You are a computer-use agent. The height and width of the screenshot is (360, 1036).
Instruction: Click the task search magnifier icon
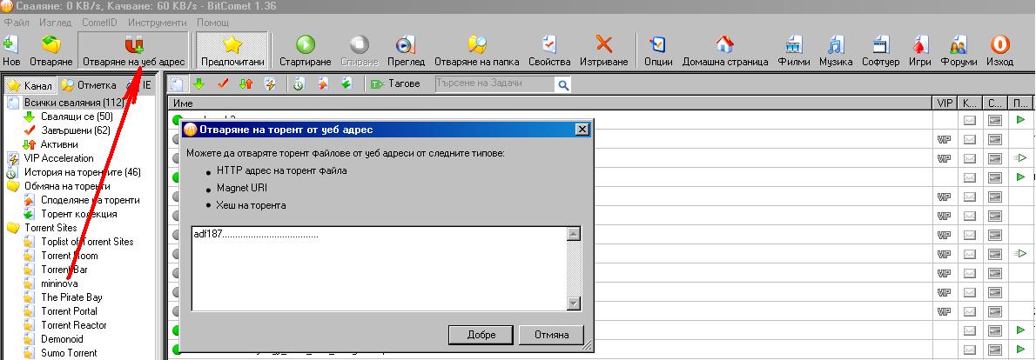[563, 85]
